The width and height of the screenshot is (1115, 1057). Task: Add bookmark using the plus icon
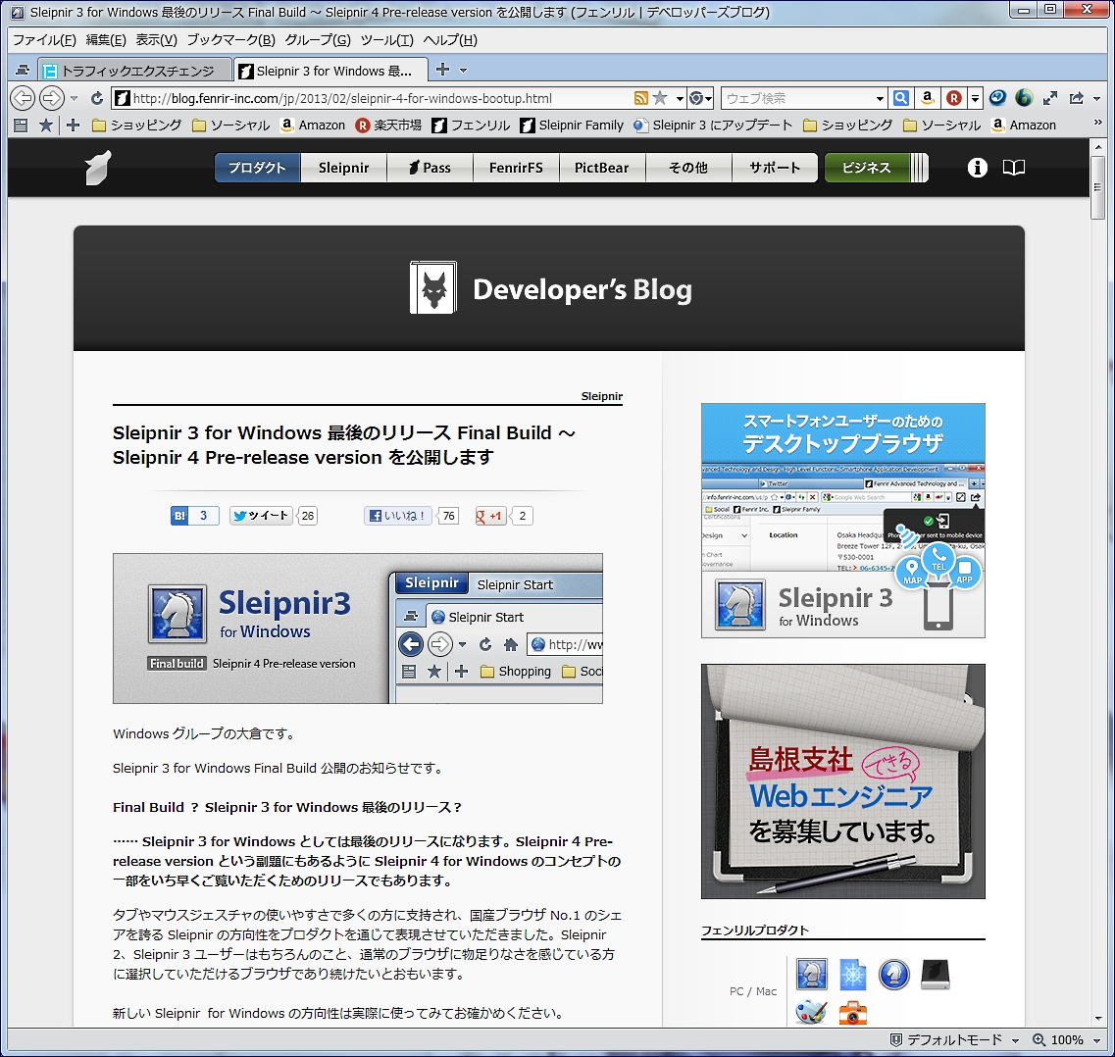point(73,126)
